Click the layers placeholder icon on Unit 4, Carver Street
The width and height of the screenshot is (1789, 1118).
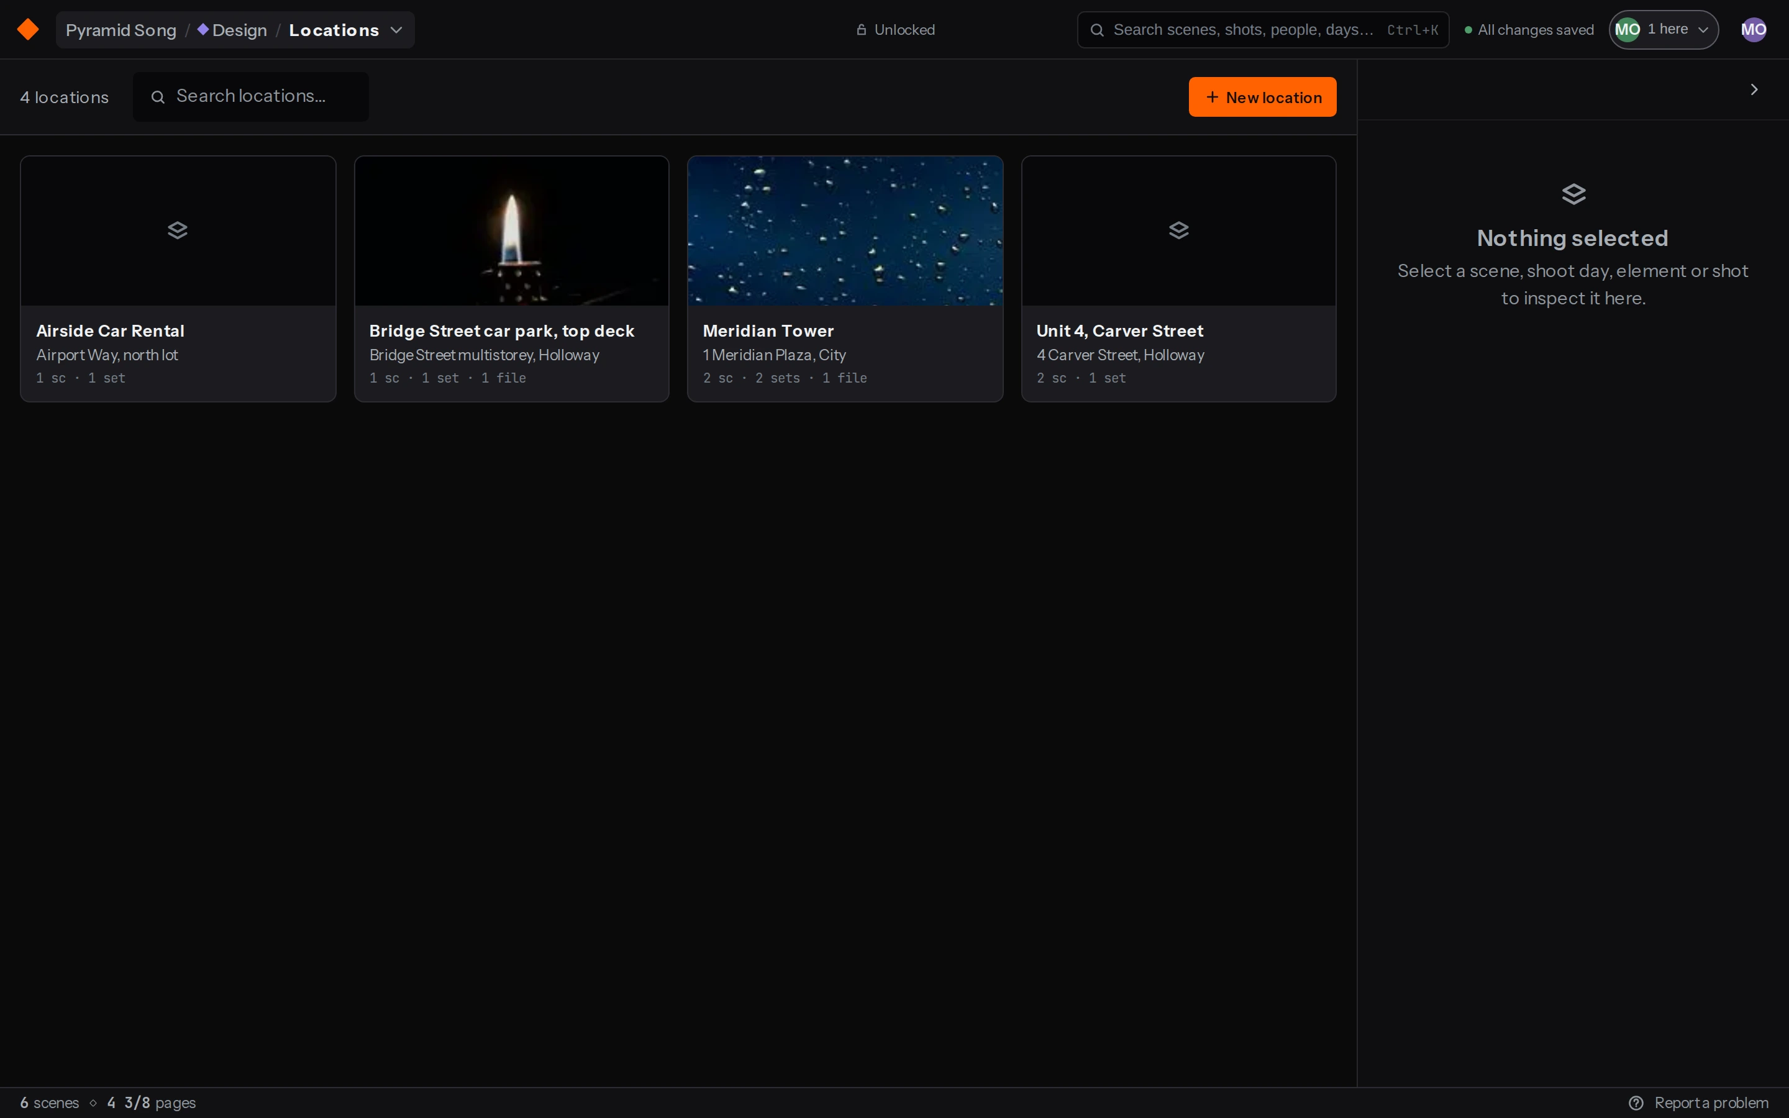pos(1178,230)
